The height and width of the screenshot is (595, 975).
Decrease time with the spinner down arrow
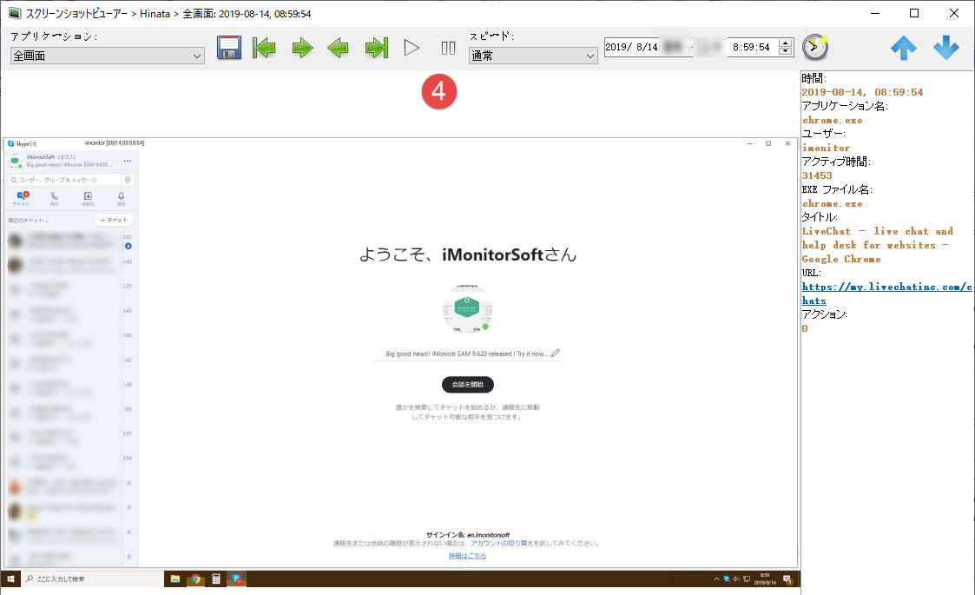click(786, 51)
